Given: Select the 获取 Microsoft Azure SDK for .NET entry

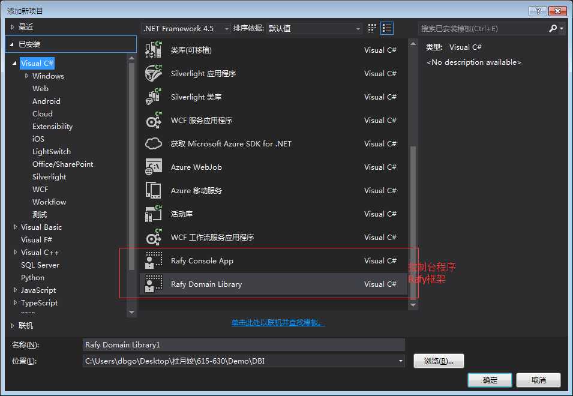Looking at the screenshot, I should coord(231,143).
